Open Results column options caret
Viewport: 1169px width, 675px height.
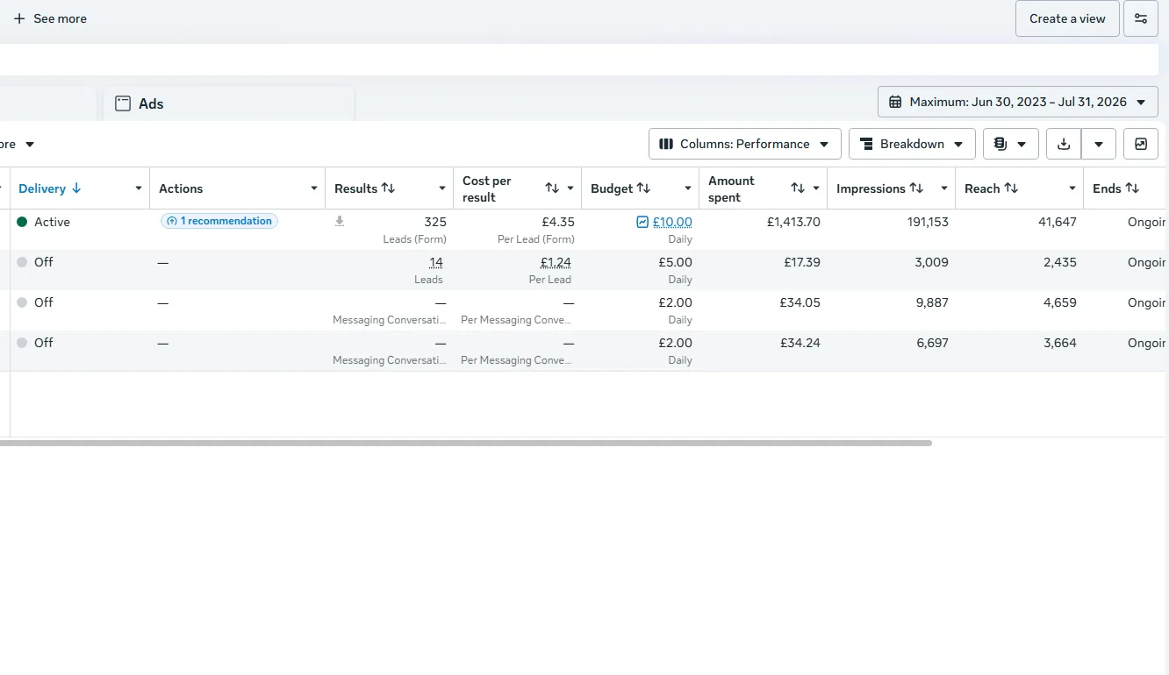click(442, 188)
